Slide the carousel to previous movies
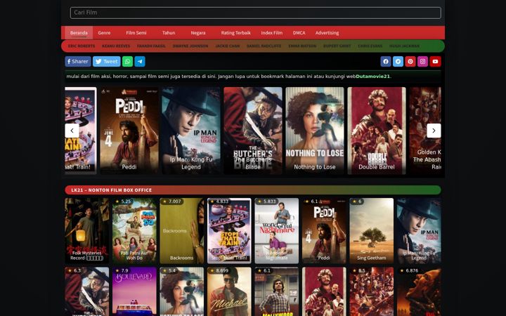Screen dimensions: 506x316 click(x=72, y=131)
